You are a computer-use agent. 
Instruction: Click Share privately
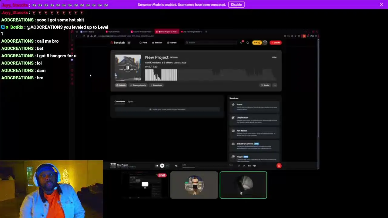pos(138,85)
